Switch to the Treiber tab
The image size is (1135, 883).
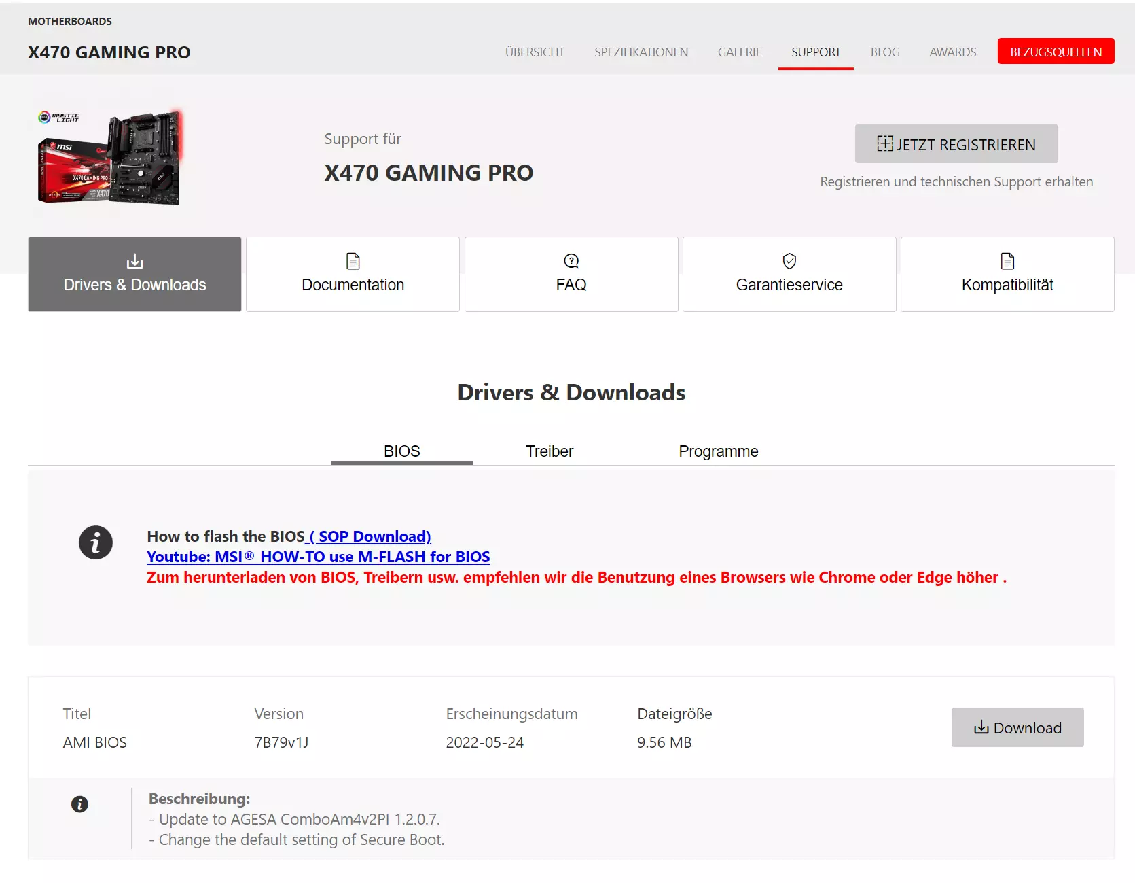coord(550,451)
